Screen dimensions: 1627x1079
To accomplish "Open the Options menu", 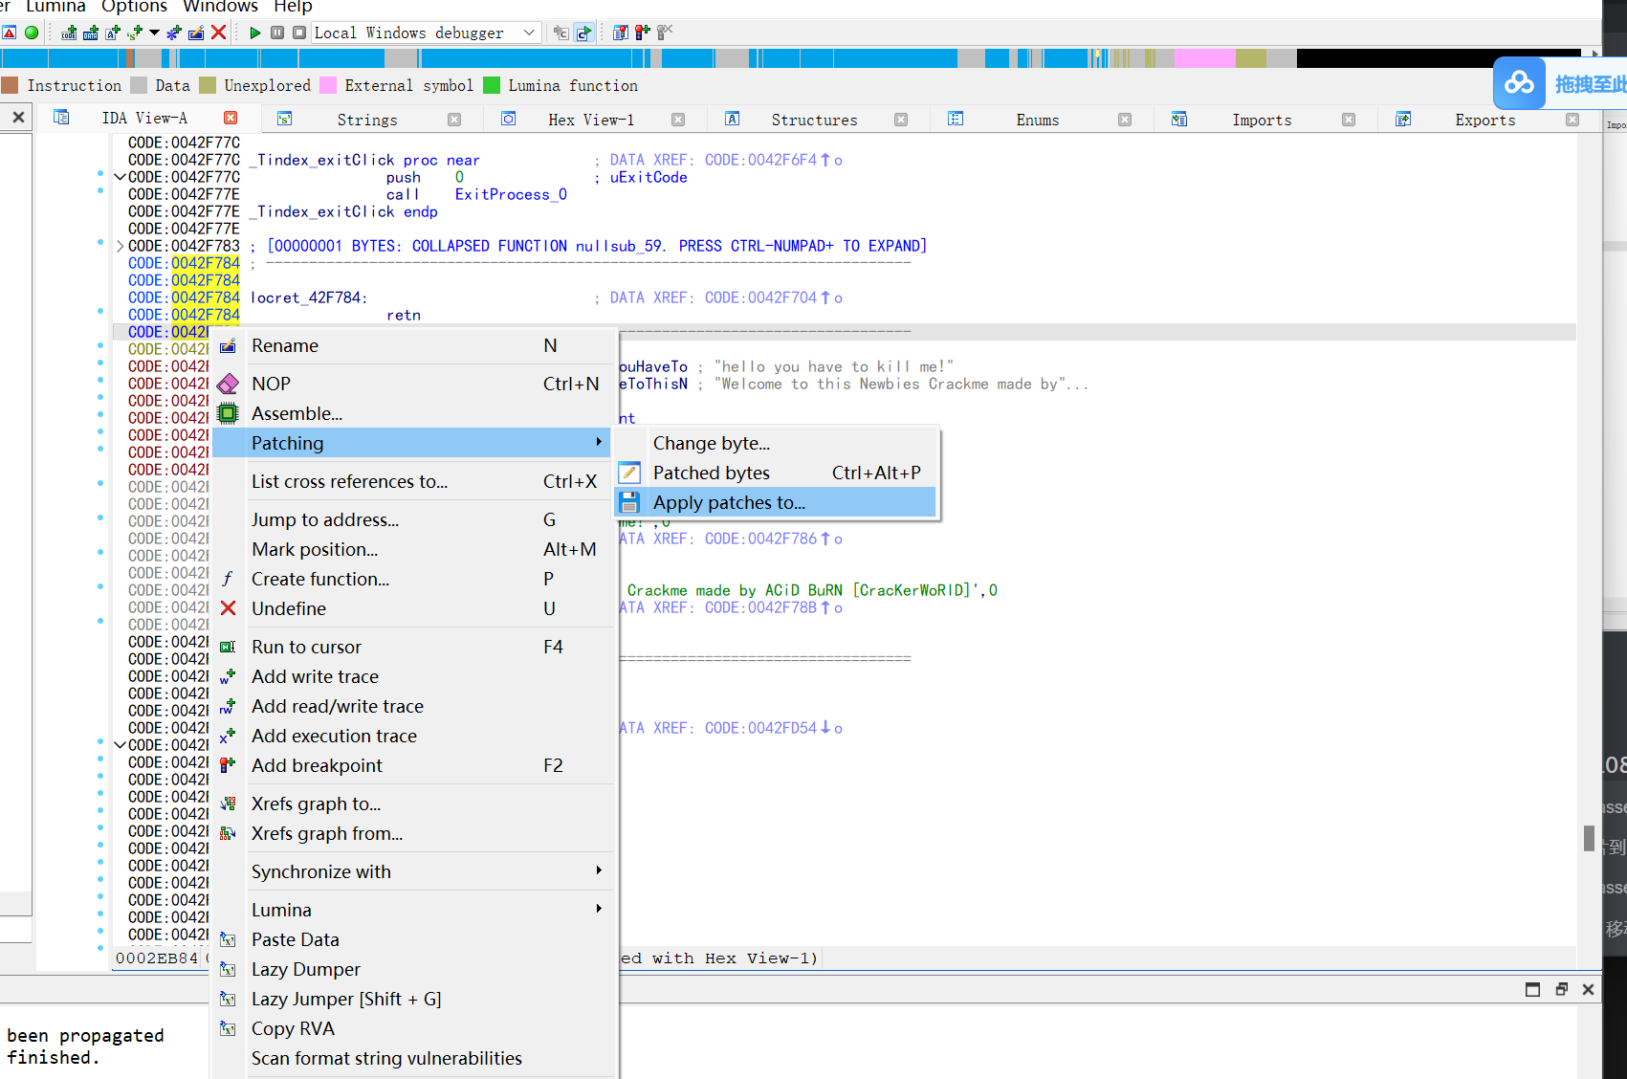I will pyautogui.click(x=134, y=7).
